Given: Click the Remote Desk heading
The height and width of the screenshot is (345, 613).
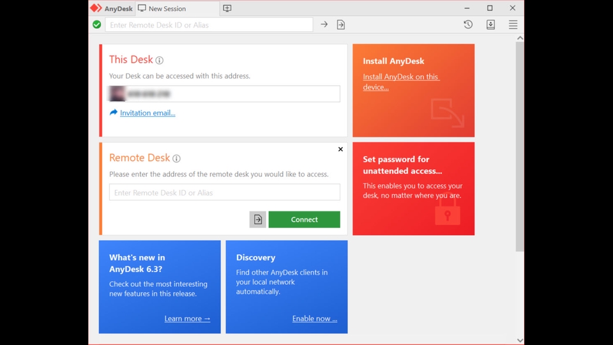Looking at the screenshot, I should [140, 158].
